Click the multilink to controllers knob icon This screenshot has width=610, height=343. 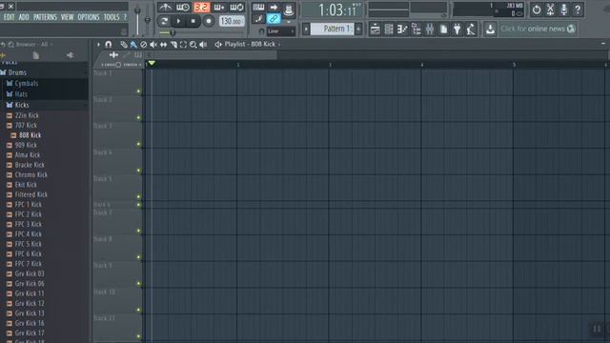[x=289, y=10]
